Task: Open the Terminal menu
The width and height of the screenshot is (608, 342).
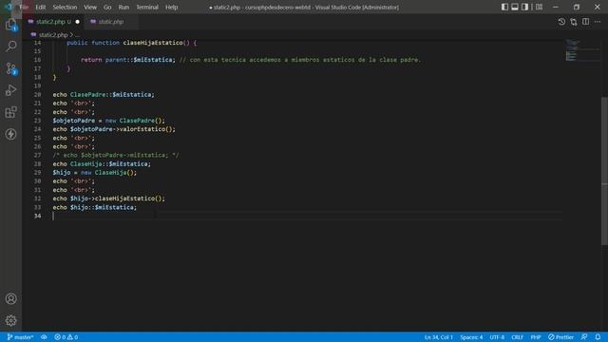Action: point(147,7)
